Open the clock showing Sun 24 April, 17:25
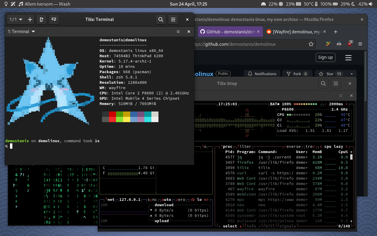 click(188, 4)
